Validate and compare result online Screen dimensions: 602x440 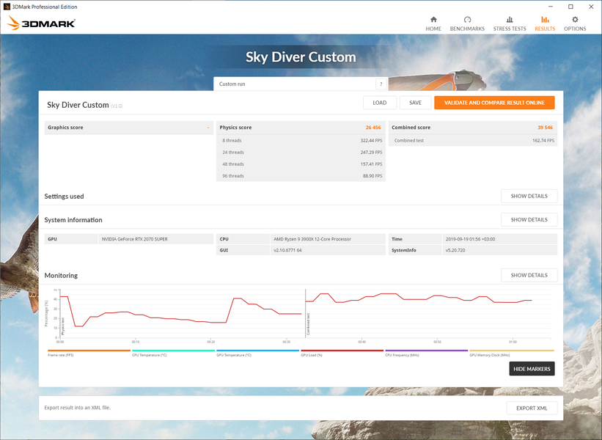[x=494, y=103]
